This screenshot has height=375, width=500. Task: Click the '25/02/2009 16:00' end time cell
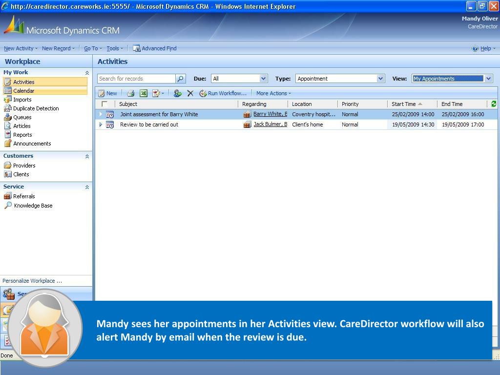[x=463, y=114]
